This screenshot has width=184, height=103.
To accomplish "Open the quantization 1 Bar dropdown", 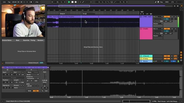I will 38,2.
